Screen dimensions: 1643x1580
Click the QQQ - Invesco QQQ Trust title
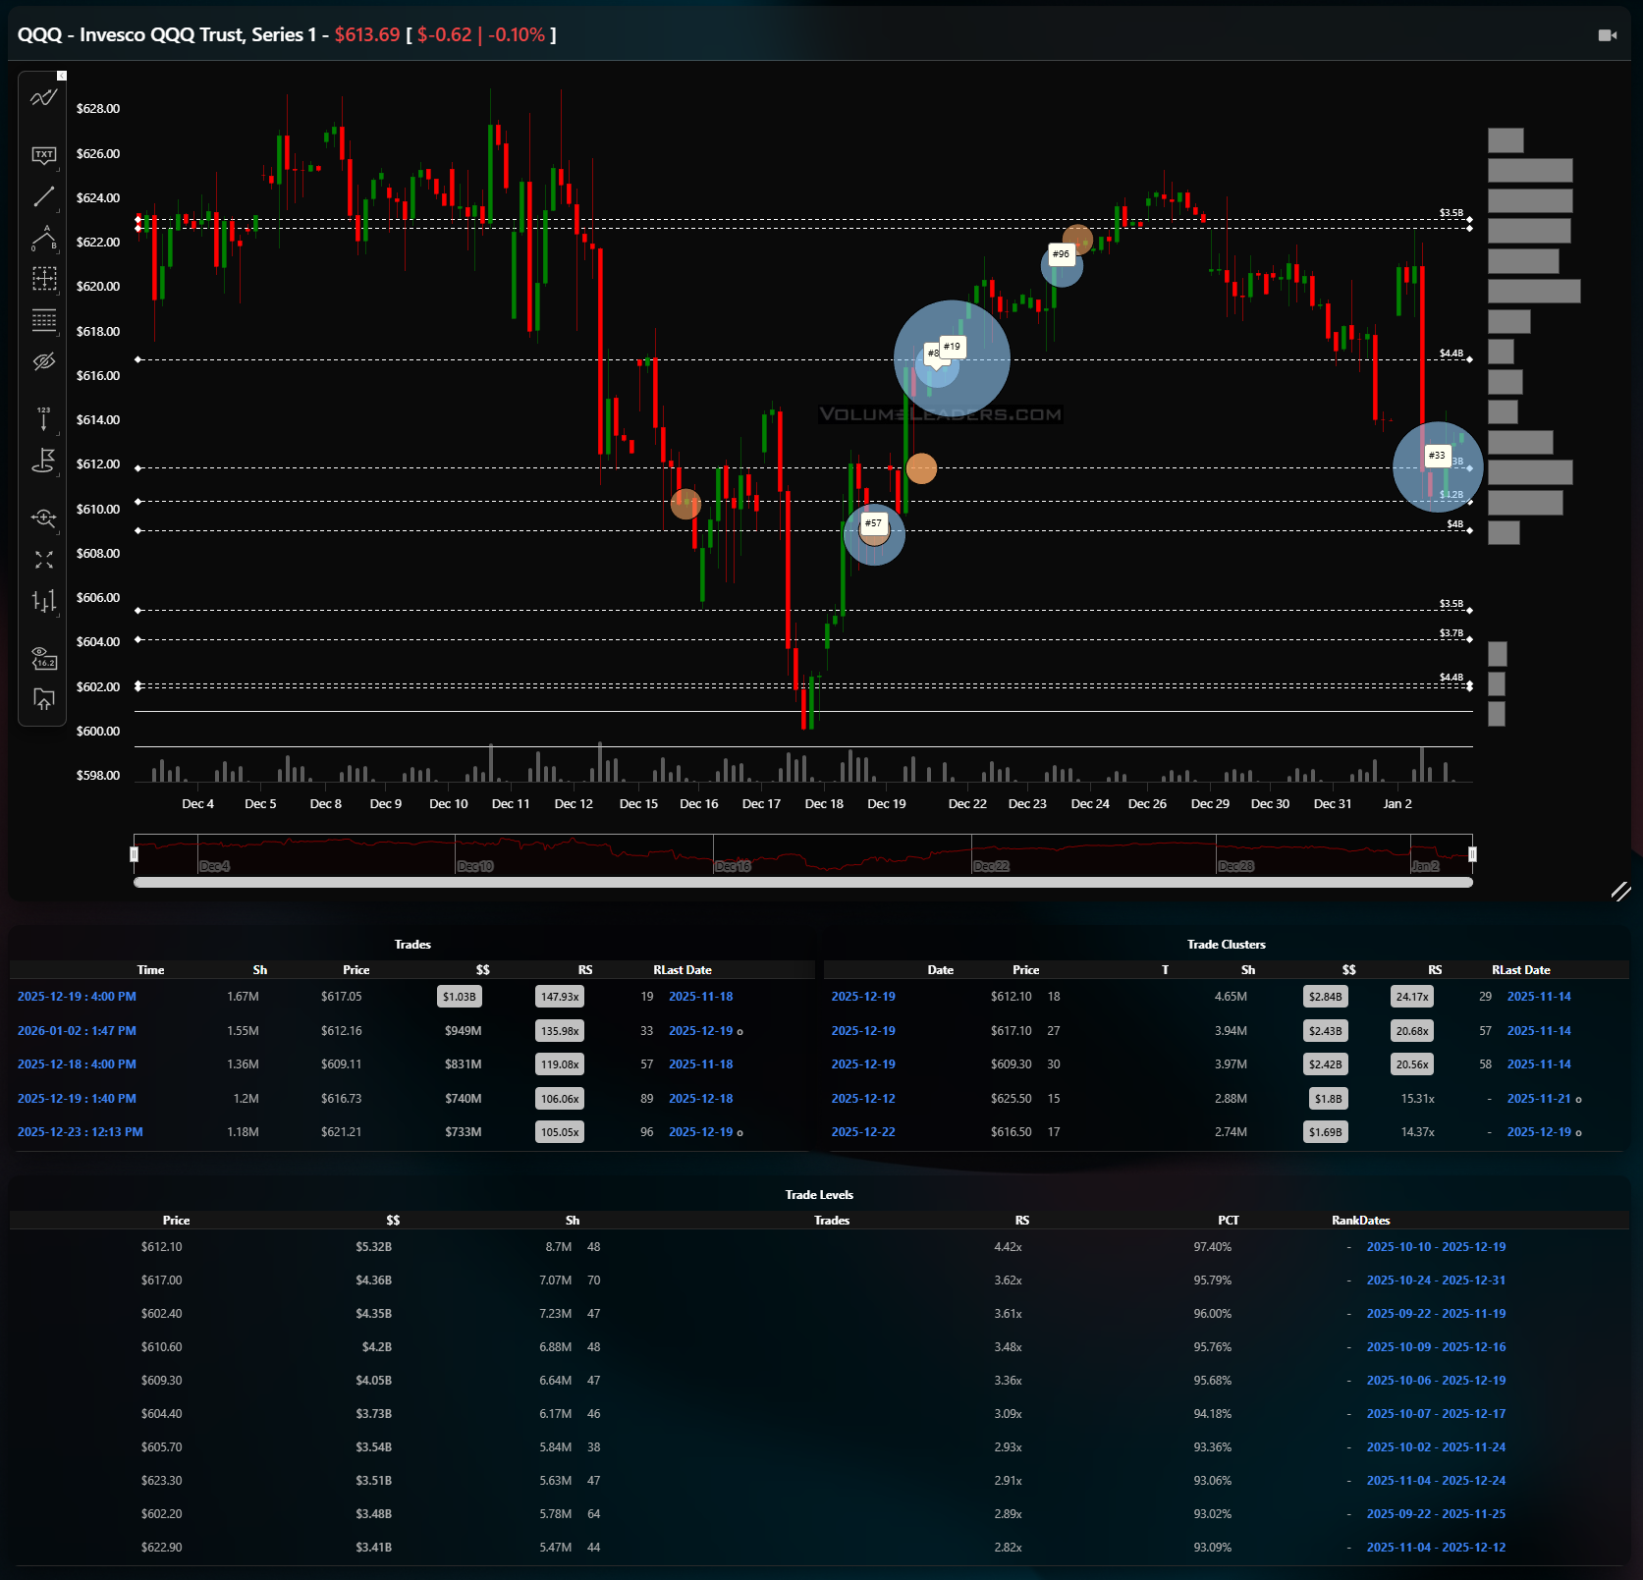[x=167, y=34]
